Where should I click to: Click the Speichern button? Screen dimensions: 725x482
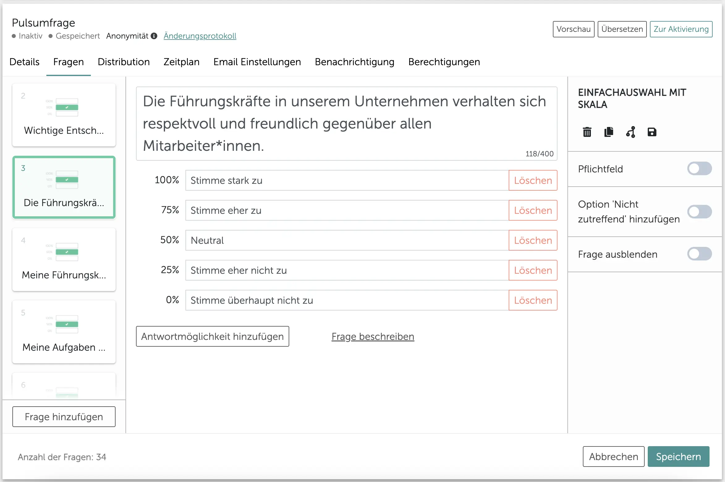point(678,457)
